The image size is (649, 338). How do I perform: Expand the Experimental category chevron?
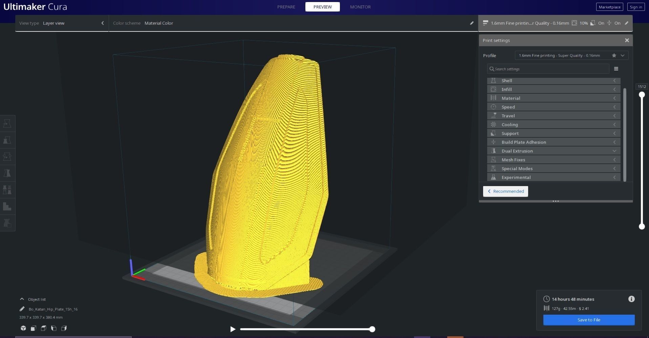[614, 177]
